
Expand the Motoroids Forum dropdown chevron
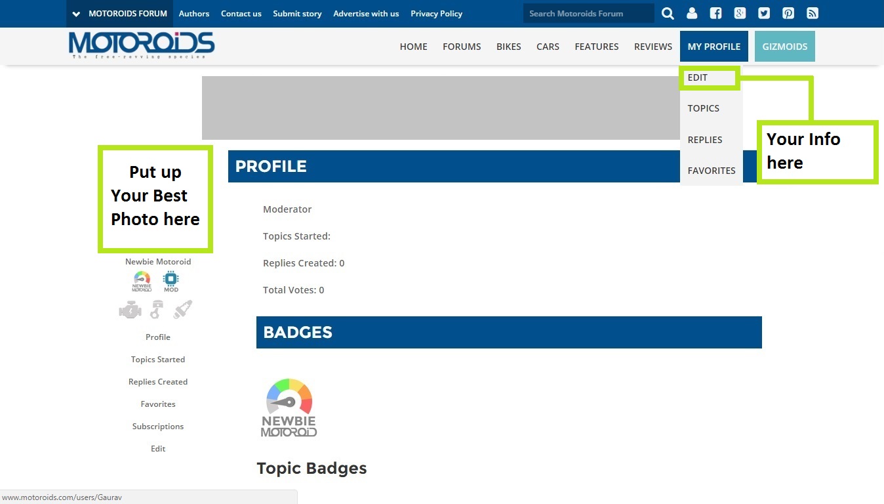coord(77,14)
